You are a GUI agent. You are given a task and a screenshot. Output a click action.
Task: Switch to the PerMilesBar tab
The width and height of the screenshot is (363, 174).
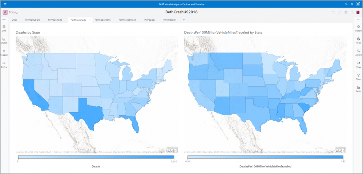[169, 20]
